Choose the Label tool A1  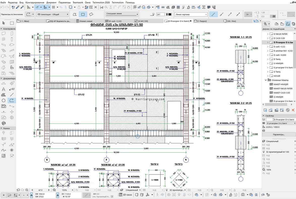click(12, 89)
